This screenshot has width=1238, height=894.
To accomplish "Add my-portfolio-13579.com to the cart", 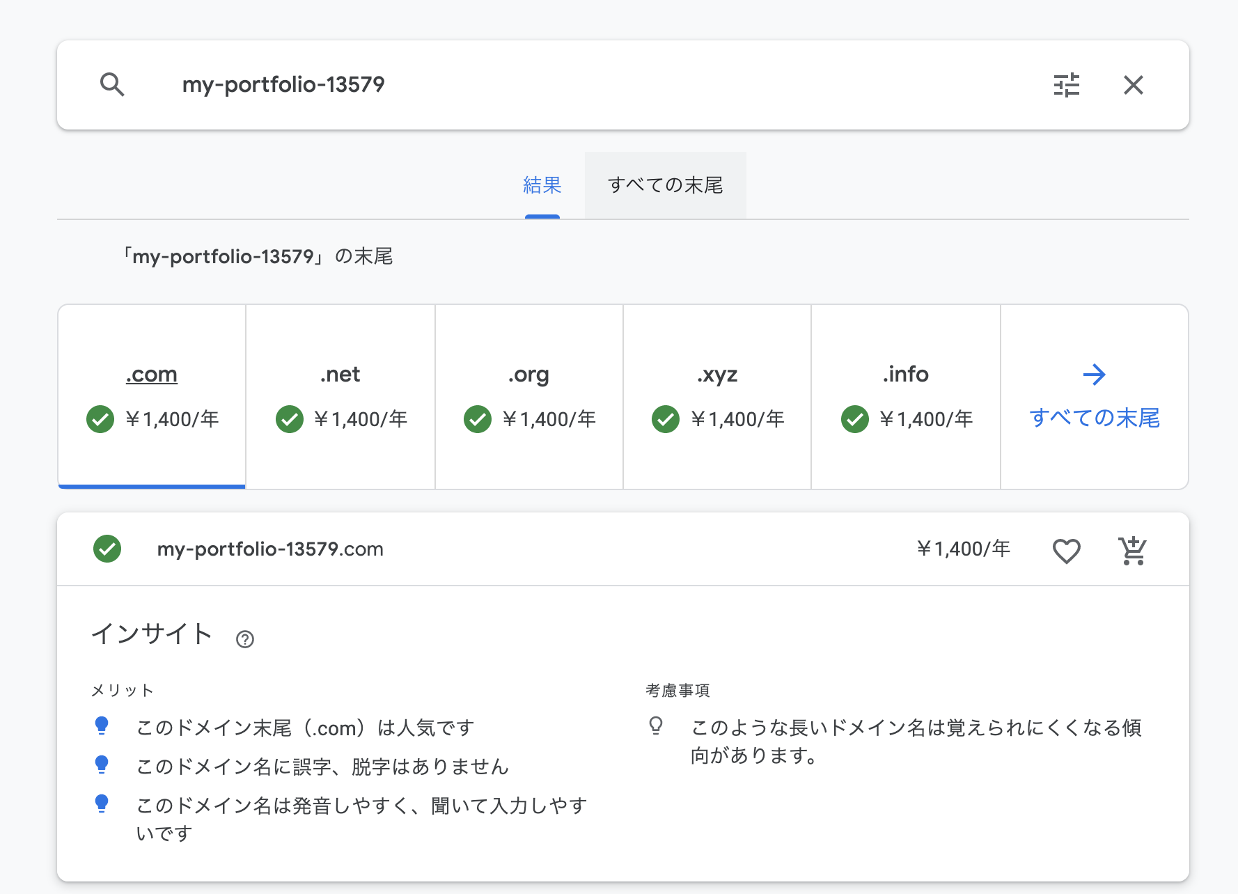I will (x=1132, y=549).
